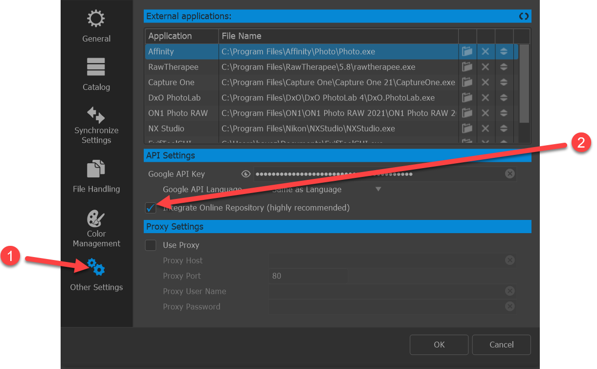The image size is (597, 369).
Task: Reveal the Google API Key with eye icon
Action: [x=246, y=174]
